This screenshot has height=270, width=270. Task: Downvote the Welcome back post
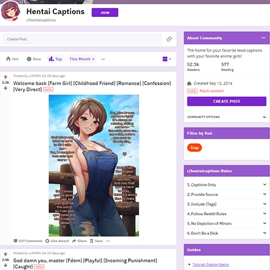(5, 88)
